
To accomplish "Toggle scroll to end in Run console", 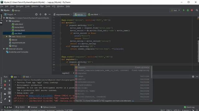I will click(x=9, y=93).
